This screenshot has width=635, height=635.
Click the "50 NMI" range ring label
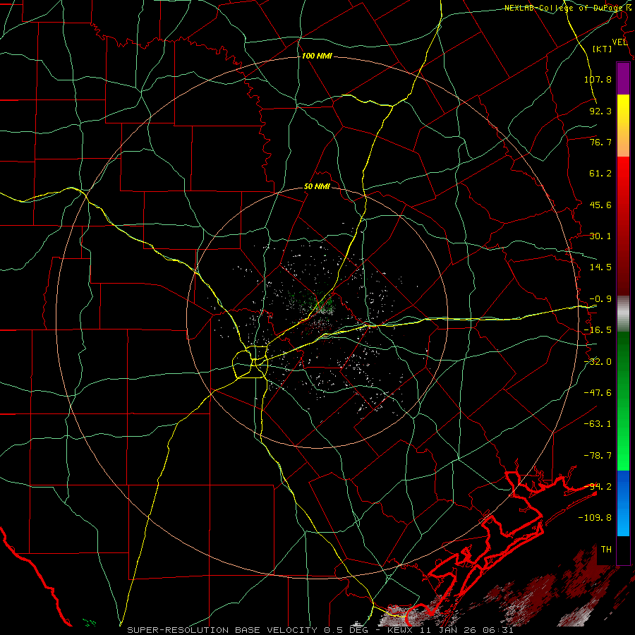click(x=317, y=187)
